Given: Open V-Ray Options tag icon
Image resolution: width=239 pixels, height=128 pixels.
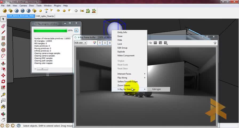Looking at the screenshot, I should (10, 11).
